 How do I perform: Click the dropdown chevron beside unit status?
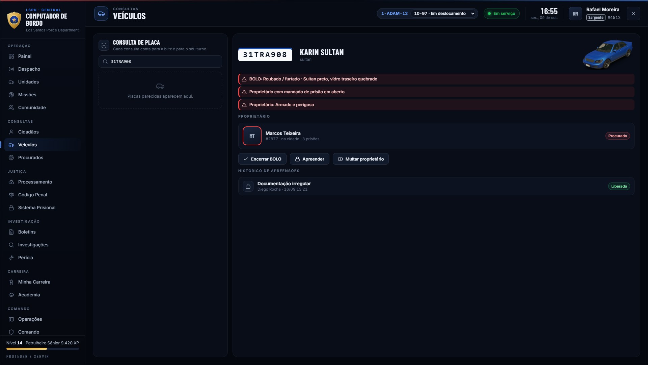[x=473, y=14]
